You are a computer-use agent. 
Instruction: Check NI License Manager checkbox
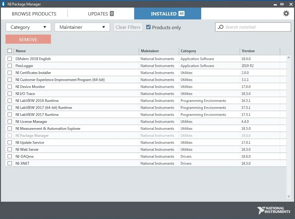(10, 121)
